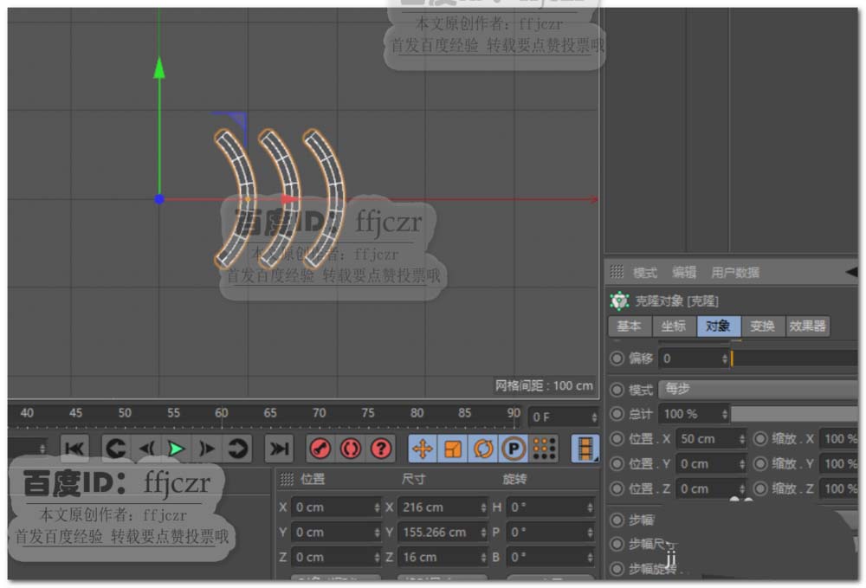Toggle the 缩放 . Y animation circle
Screen dimensions: 866x588
[x=760, y=464]
